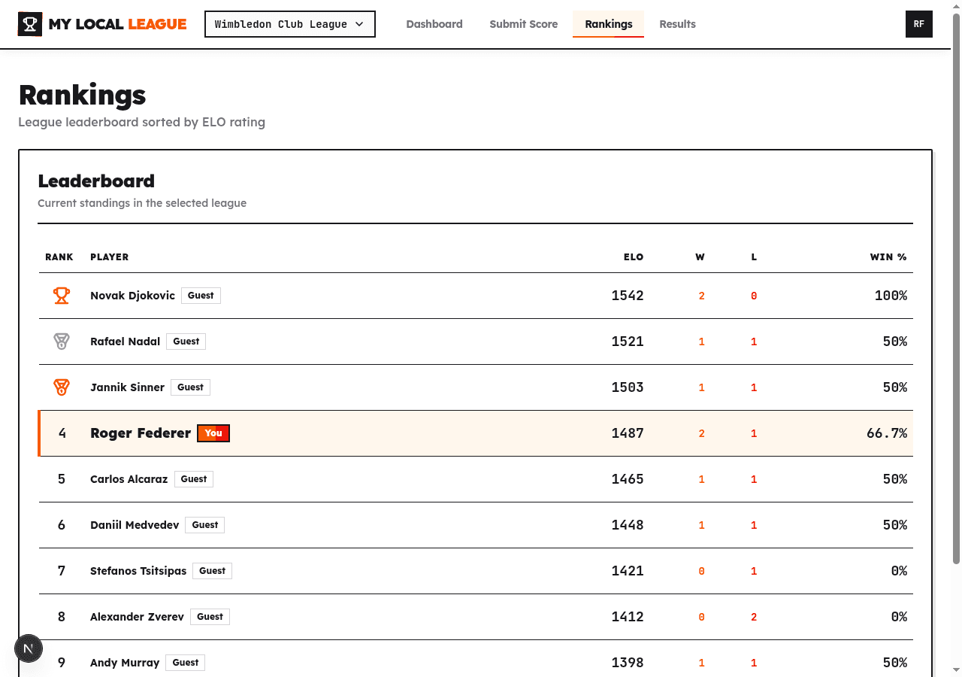
Task: Open the Submit Score page
Action: (523, 23)
